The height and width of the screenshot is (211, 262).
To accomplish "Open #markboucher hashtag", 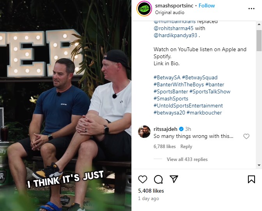I will click(x=204, y=113).
